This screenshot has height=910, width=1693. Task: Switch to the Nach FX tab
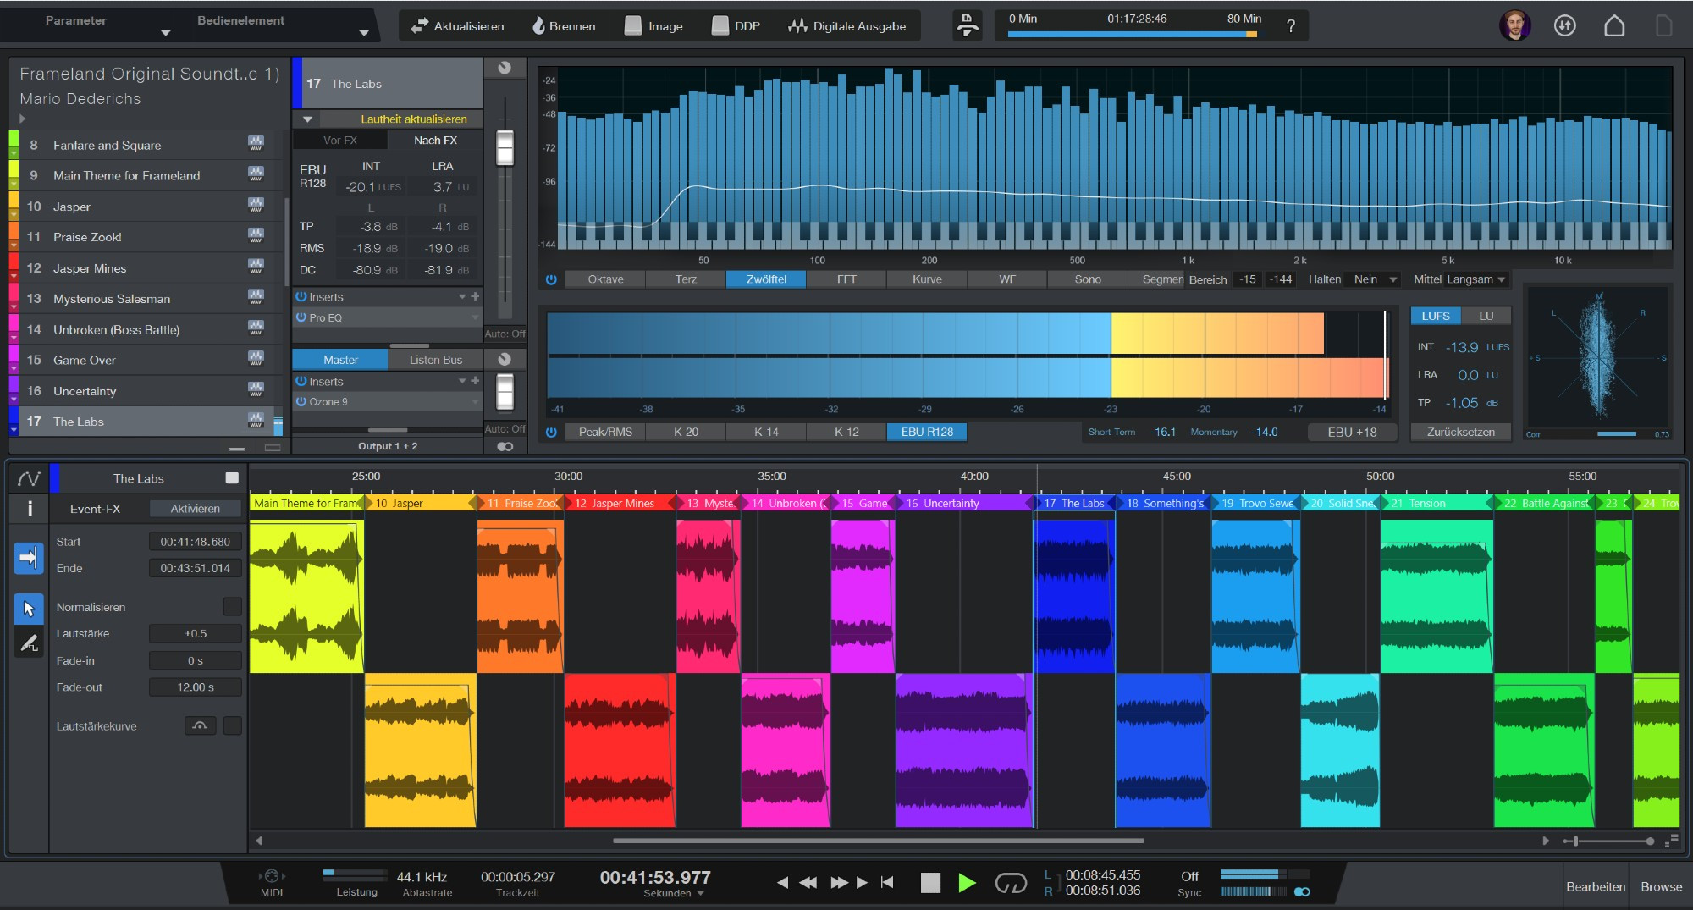435,141
